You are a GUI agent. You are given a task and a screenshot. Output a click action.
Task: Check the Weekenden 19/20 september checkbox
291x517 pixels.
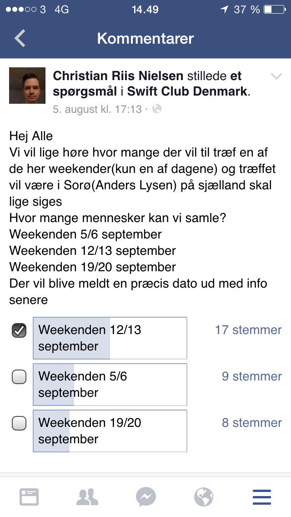point(19,423)
